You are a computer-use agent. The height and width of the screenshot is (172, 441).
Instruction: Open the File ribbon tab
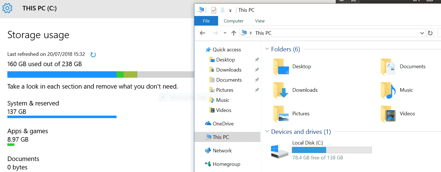[x=206, y=21]
